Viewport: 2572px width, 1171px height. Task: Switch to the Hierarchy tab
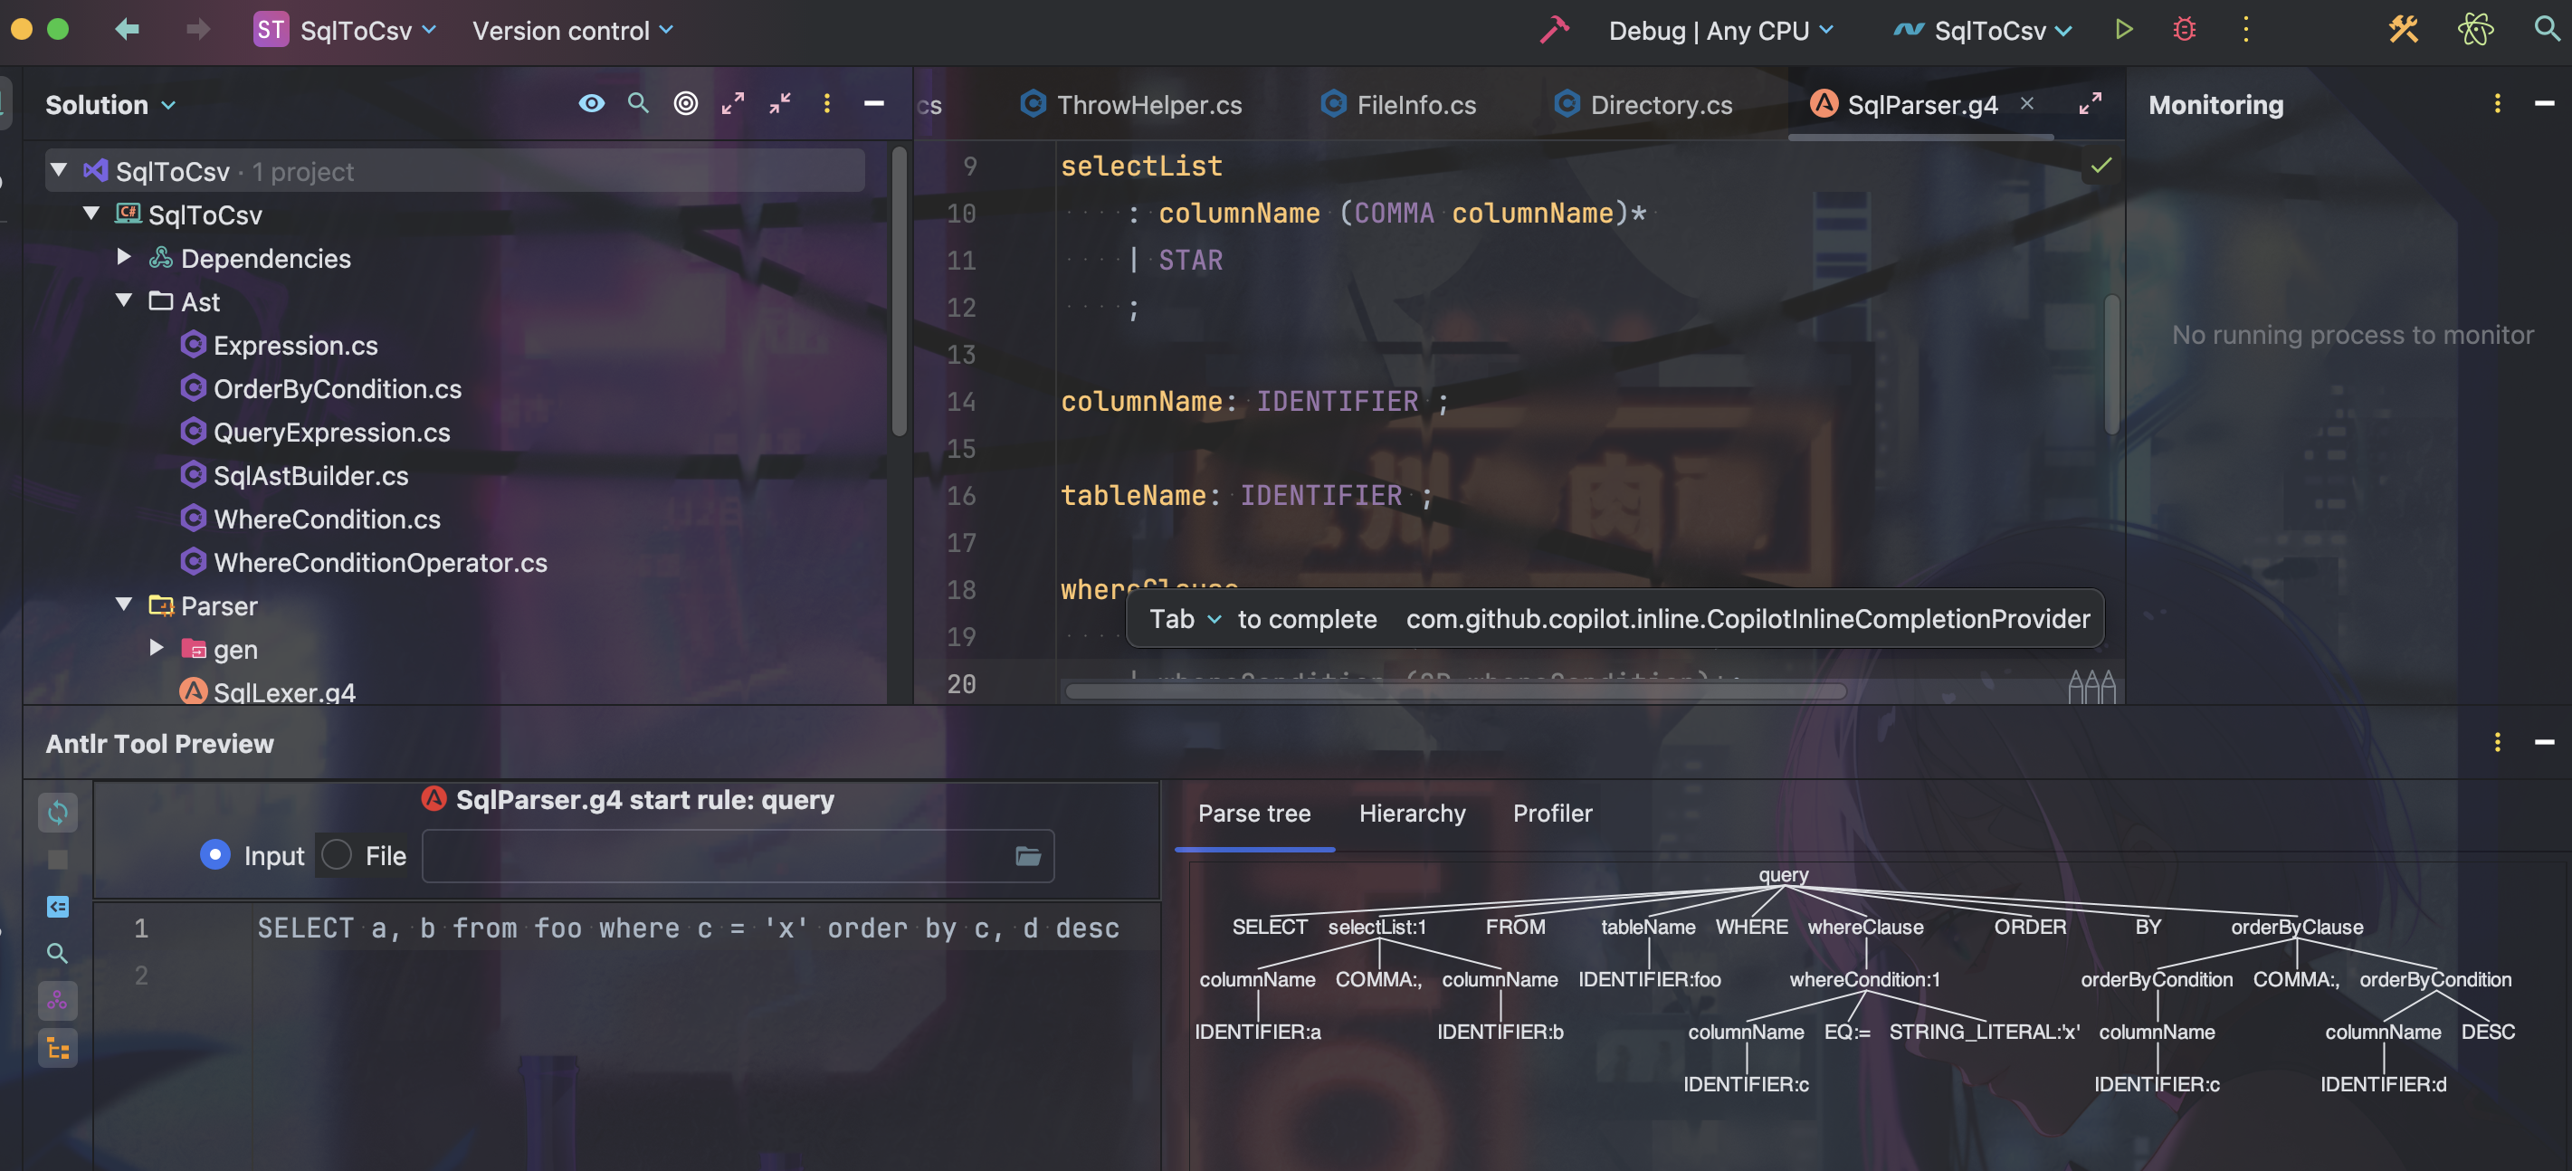[x=1411, y=814]
